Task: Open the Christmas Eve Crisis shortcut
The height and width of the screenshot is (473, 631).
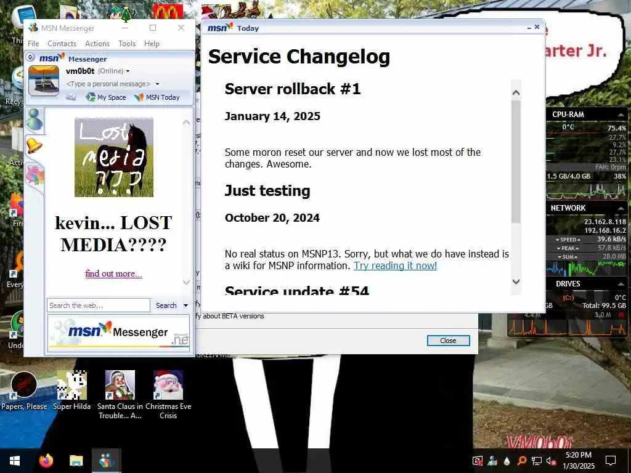Action: click(x=168, y=395)
